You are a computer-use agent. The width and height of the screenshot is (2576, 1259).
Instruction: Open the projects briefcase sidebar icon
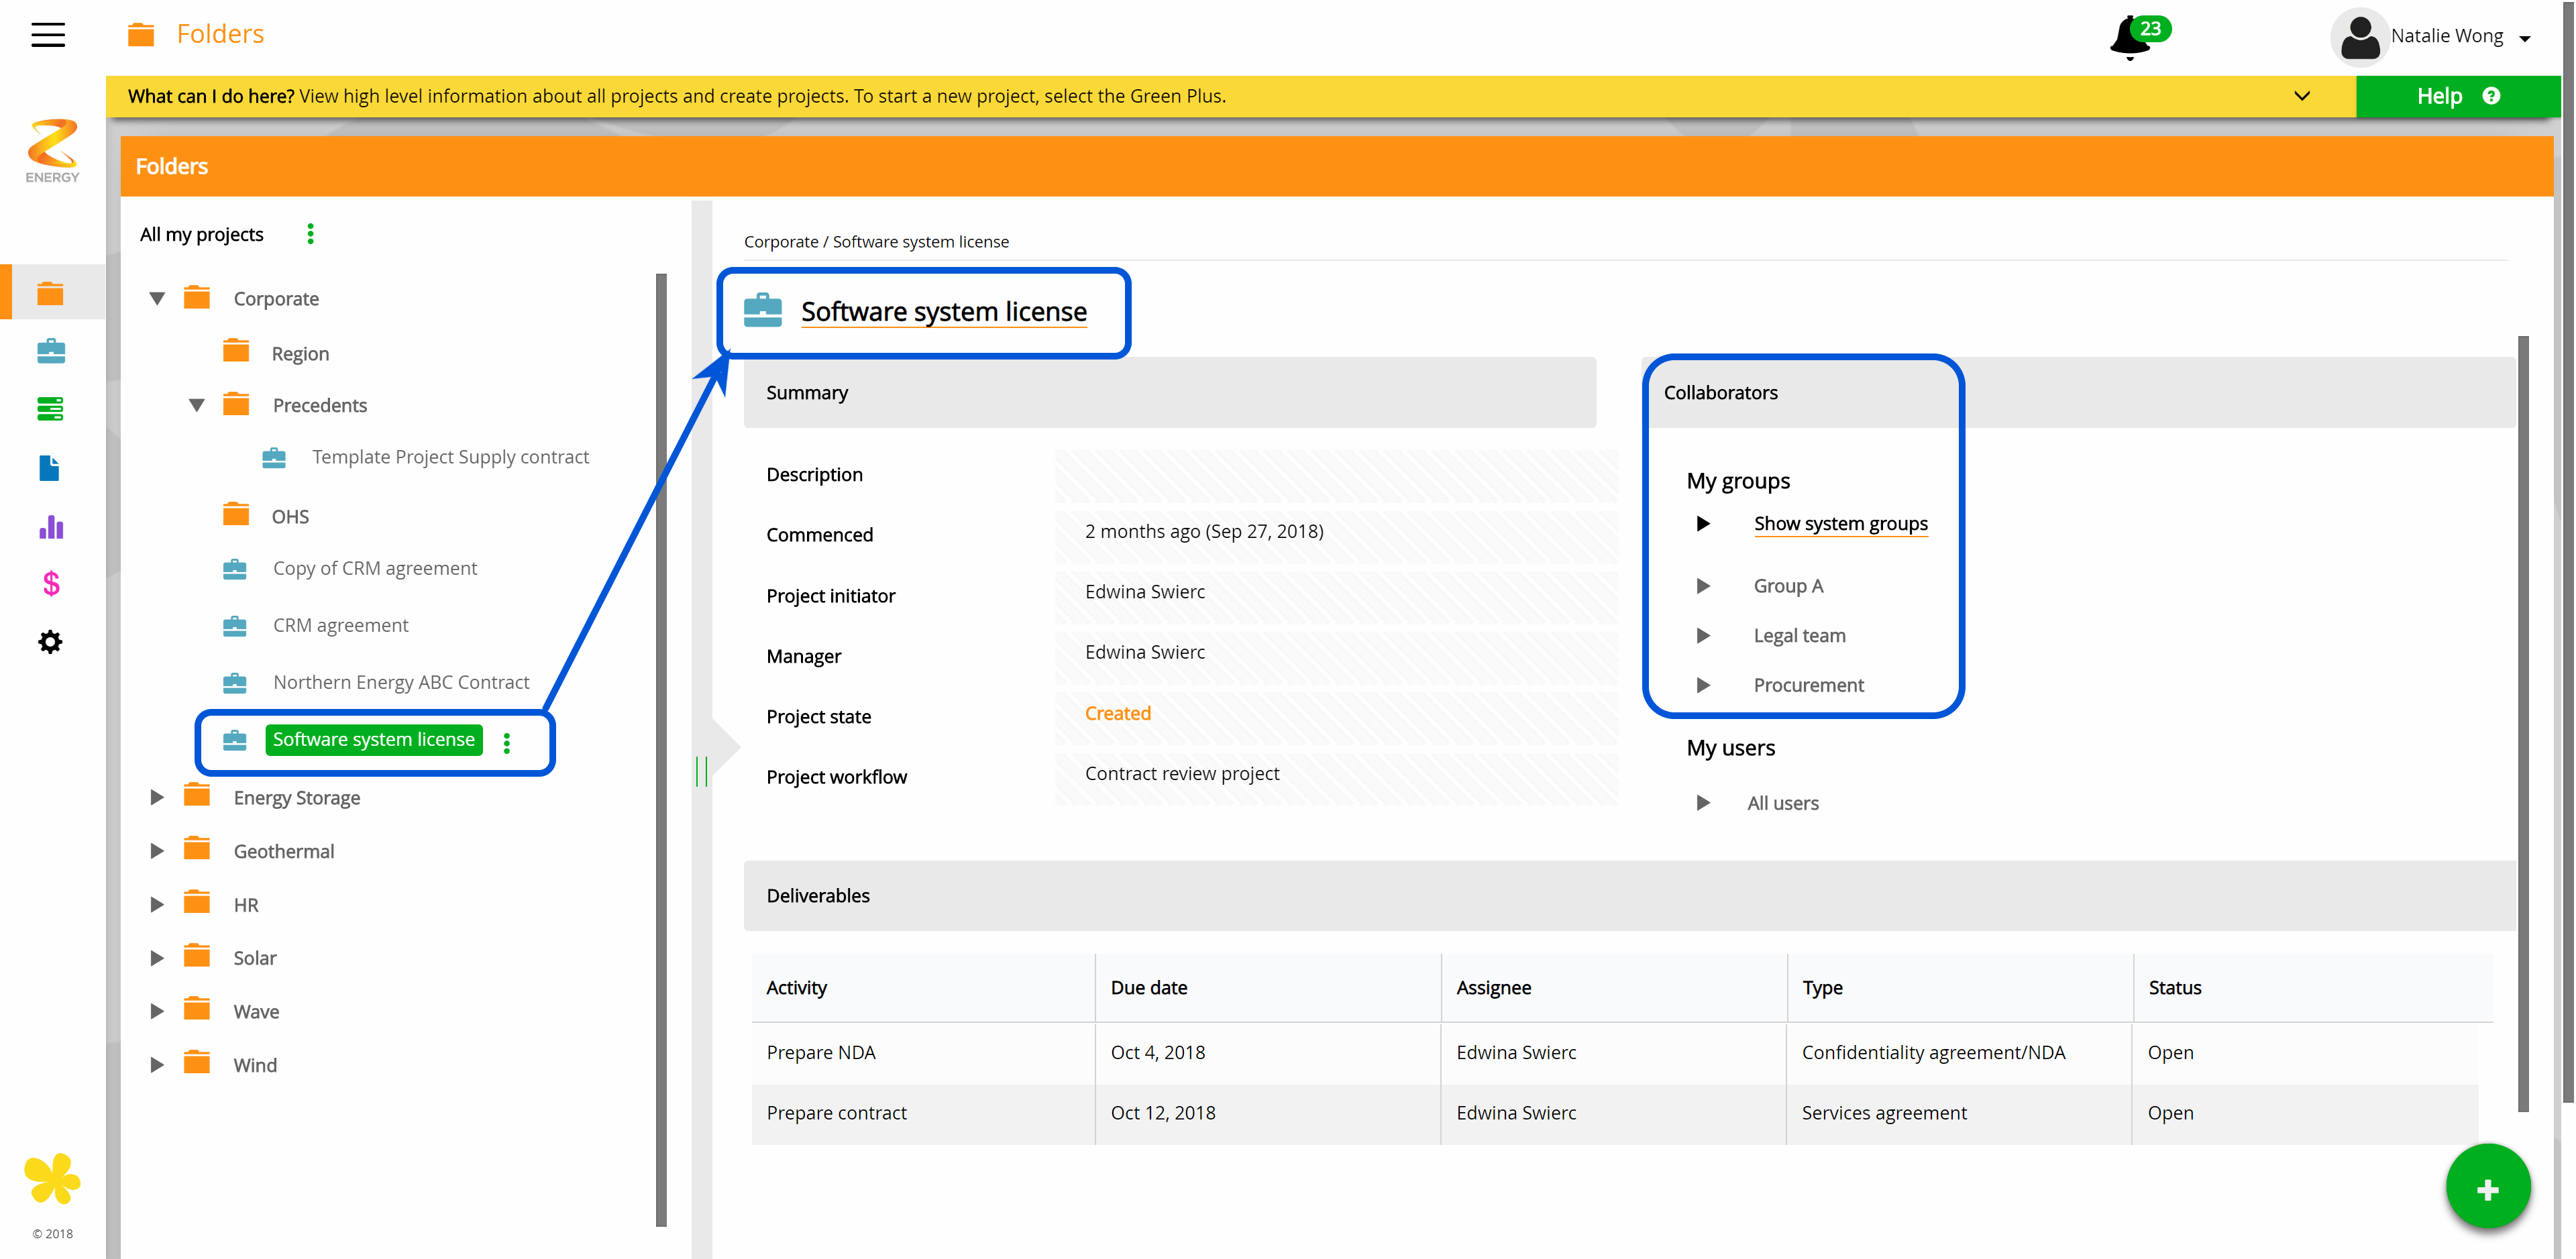click(51, 350)
